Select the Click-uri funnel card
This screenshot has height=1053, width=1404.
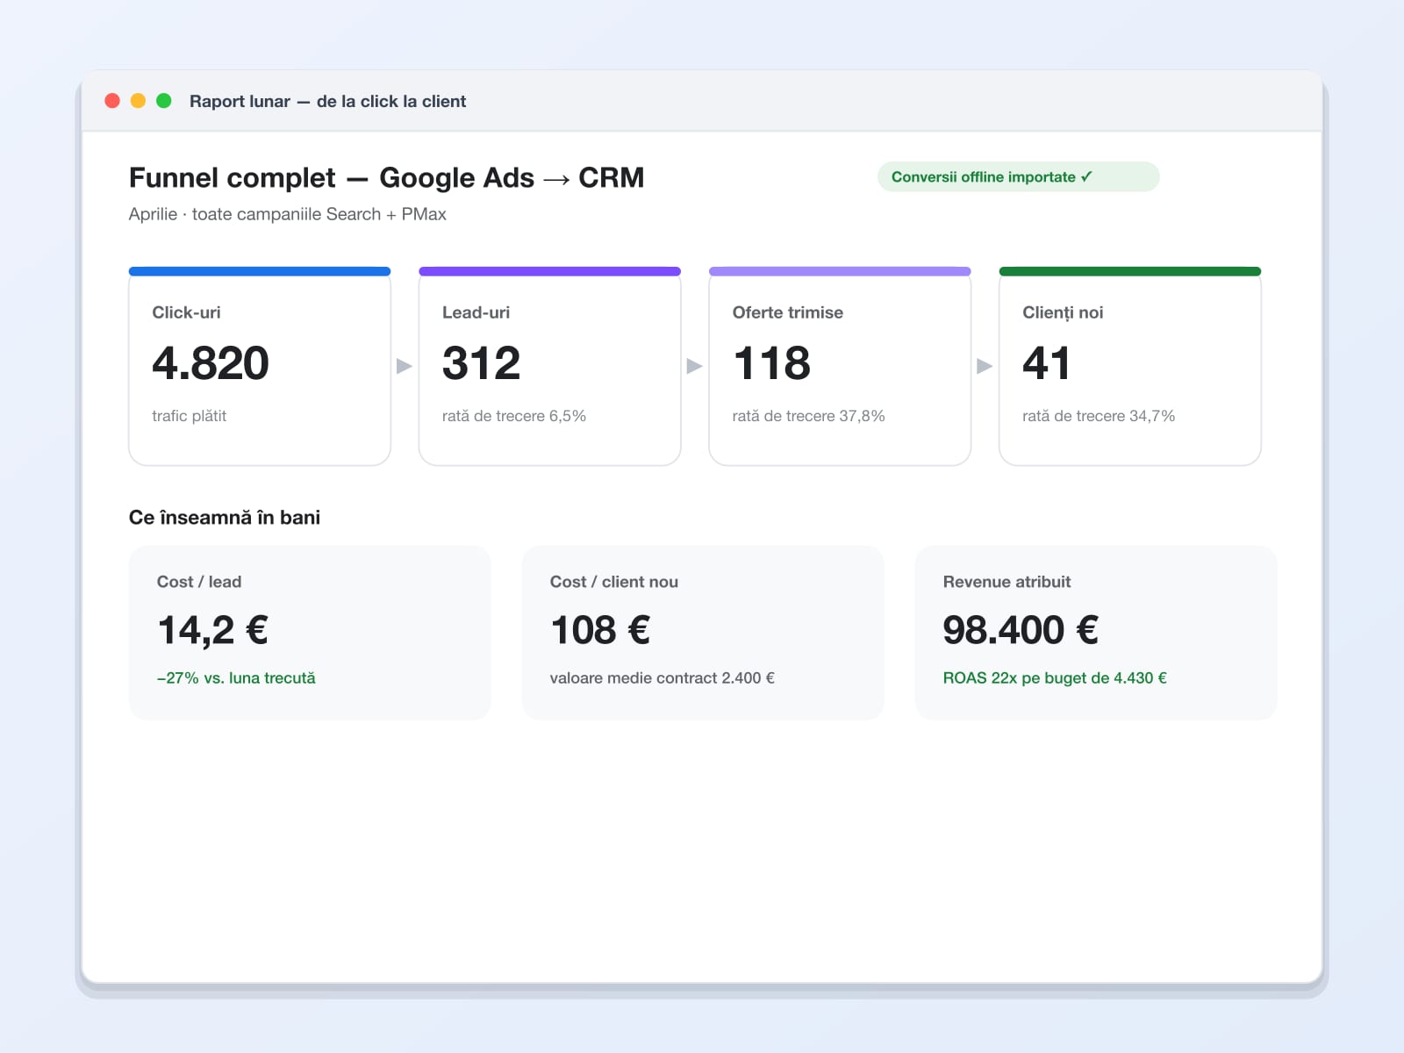click(260, 366)
